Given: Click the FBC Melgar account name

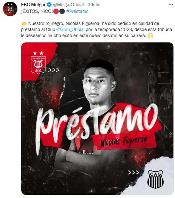Looking at the screenshot, I should coord(33,5).
